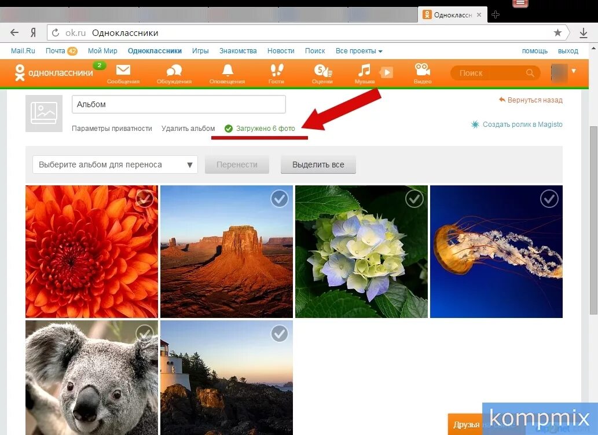Viewport: 598px width, 435px height.
Task: Click the page vertical scrollbar
Action: (x=593, y=220)
